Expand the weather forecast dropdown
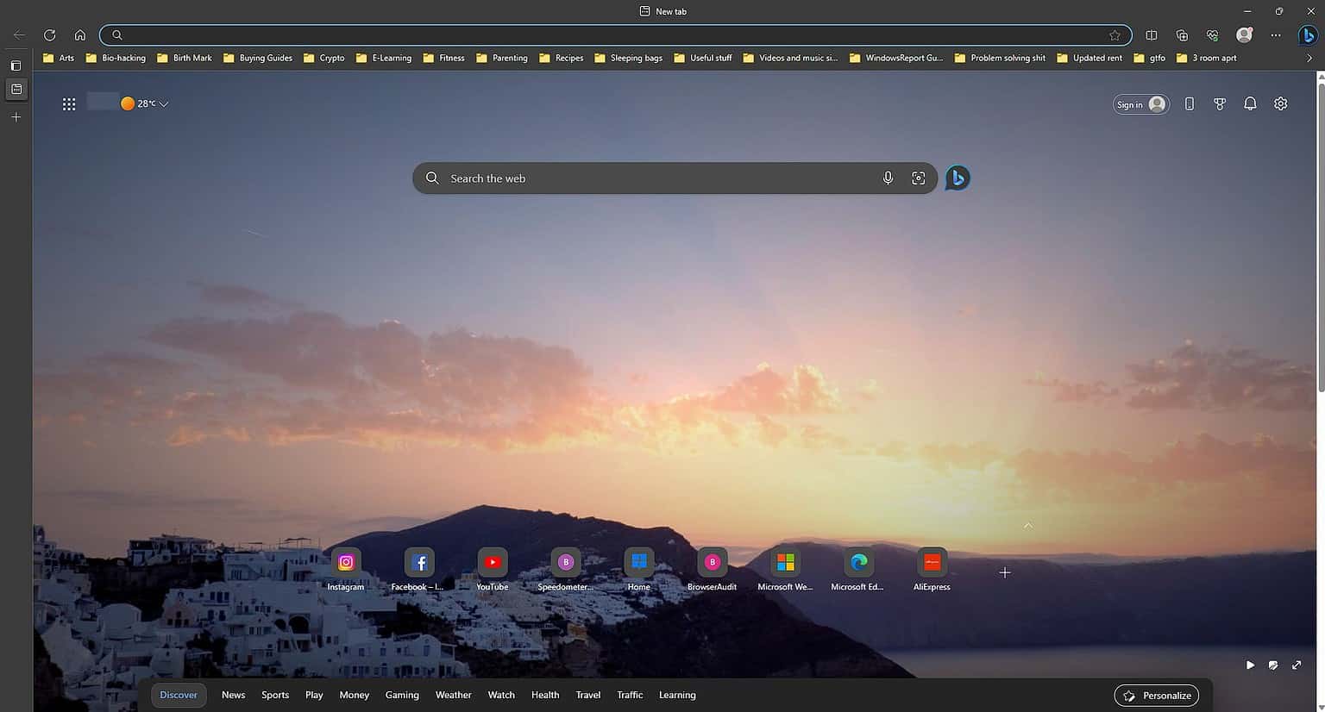 coord(163,103)
